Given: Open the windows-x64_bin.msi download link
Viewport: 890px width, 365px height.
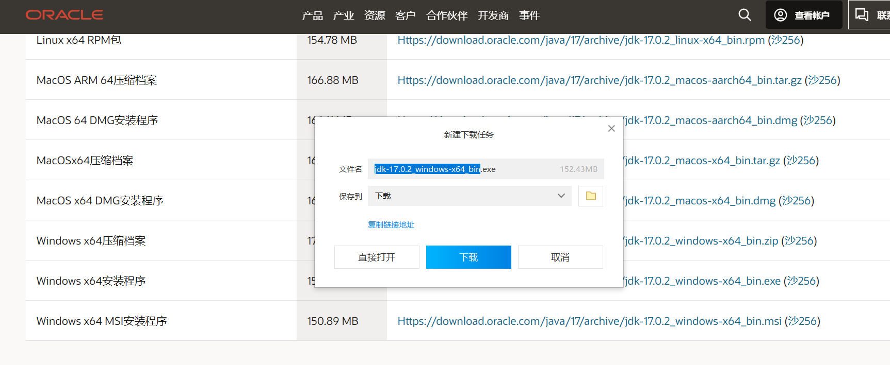Looking at the screenshot, I should (589, 321).
